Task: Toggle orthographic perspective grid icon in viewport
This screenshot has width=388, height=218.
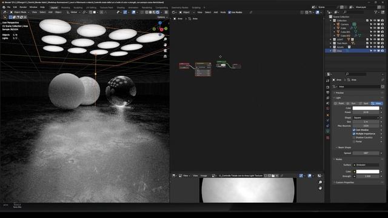Action: pyautogui.click(x=165, y=56)
